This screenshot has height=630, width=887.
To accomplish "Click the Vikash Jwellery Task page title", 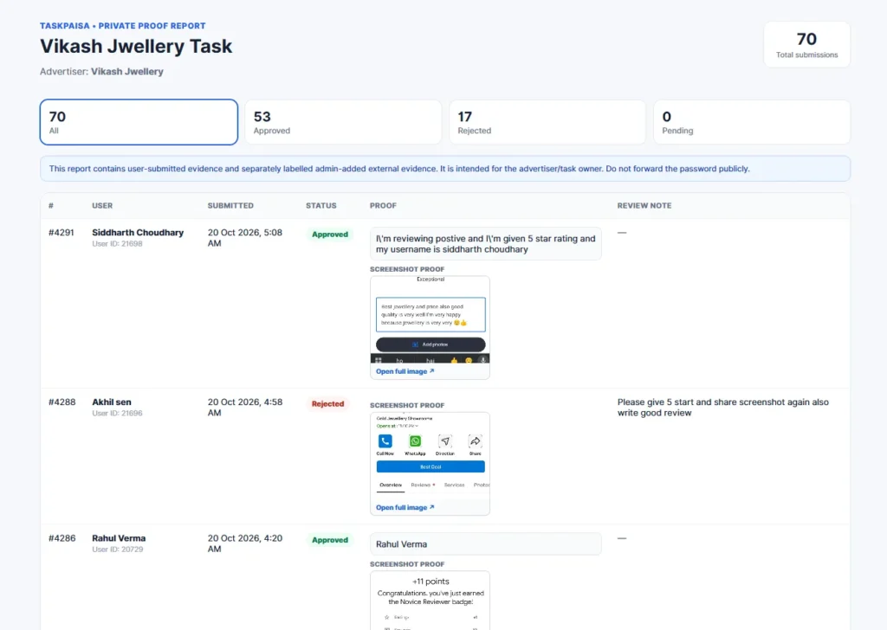I will [136, 46].
